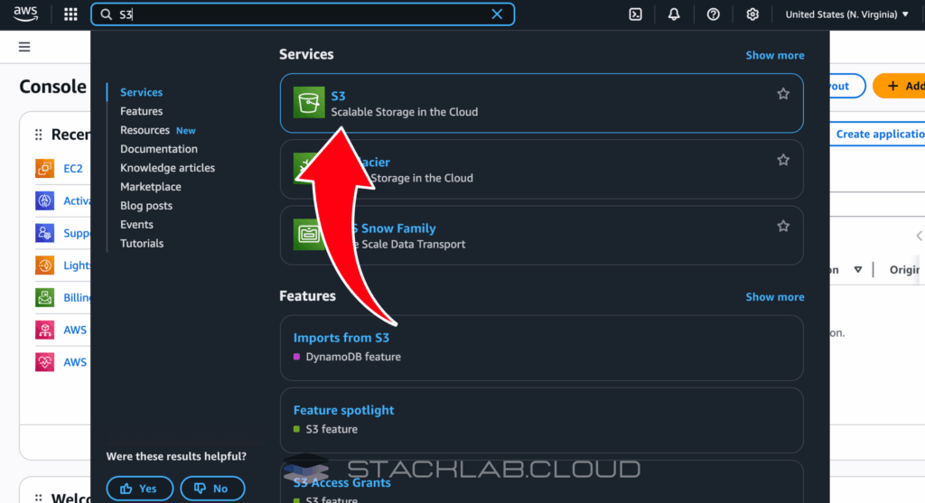This screenshot has height=503, width=925.
Task: Click the Welcome widget drag handle
Action: 38,498
